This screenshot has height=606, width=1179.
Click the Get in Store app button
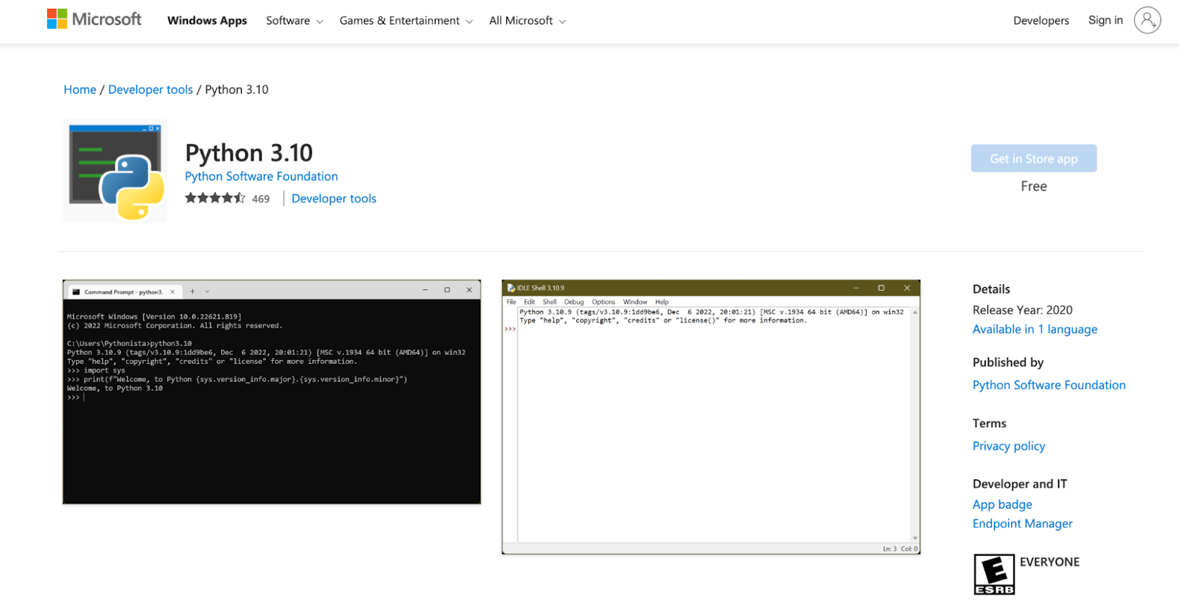(x=1034, y=158)
